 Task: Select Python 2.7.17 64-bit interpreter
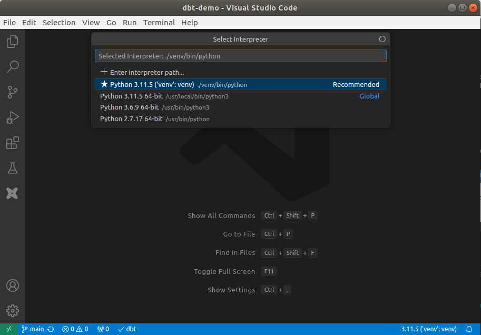[x=240, y=119]
